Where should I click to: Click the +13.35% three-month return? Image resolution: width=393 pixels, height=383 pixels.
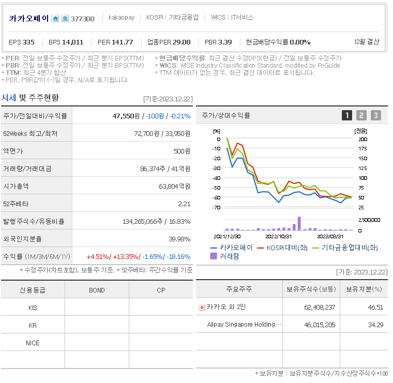click(x=126, y=257)
